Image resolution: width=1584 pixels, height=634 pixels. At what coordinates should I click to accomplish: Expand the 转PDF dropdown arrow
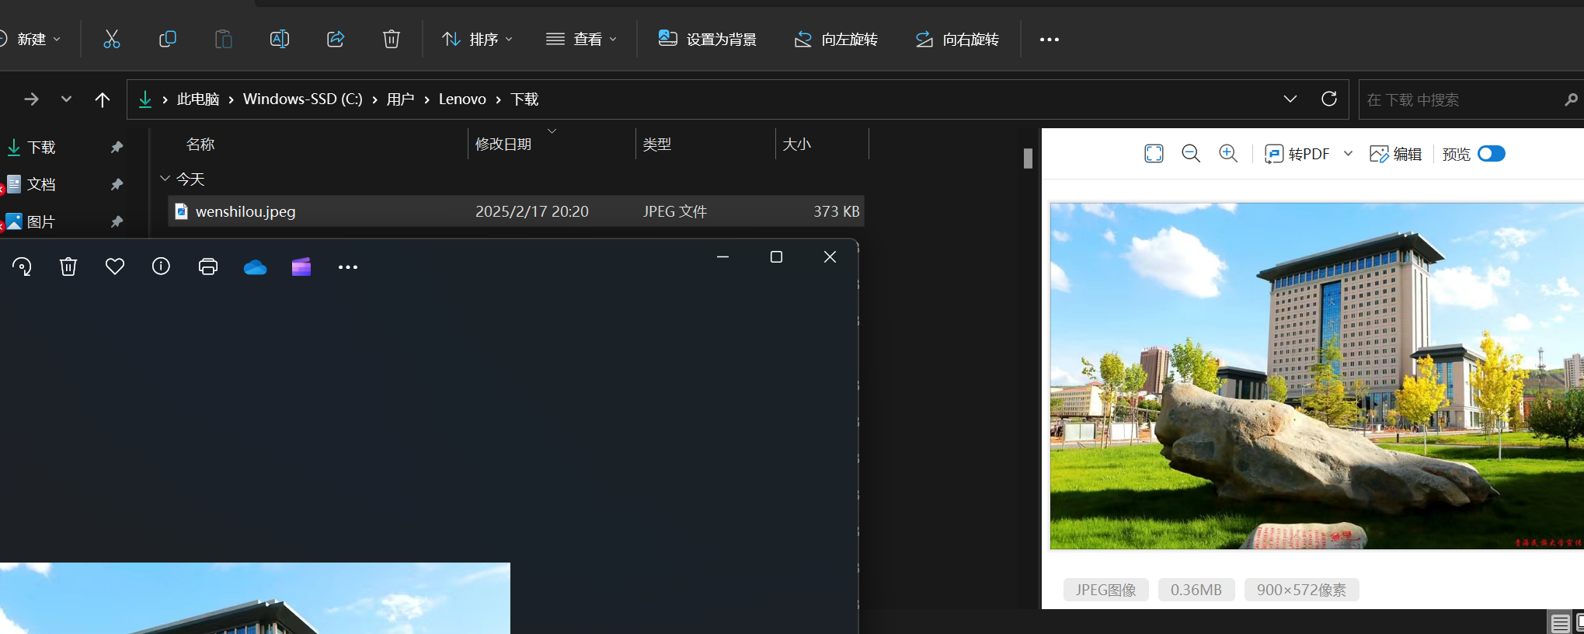[x=1349, y=154]
